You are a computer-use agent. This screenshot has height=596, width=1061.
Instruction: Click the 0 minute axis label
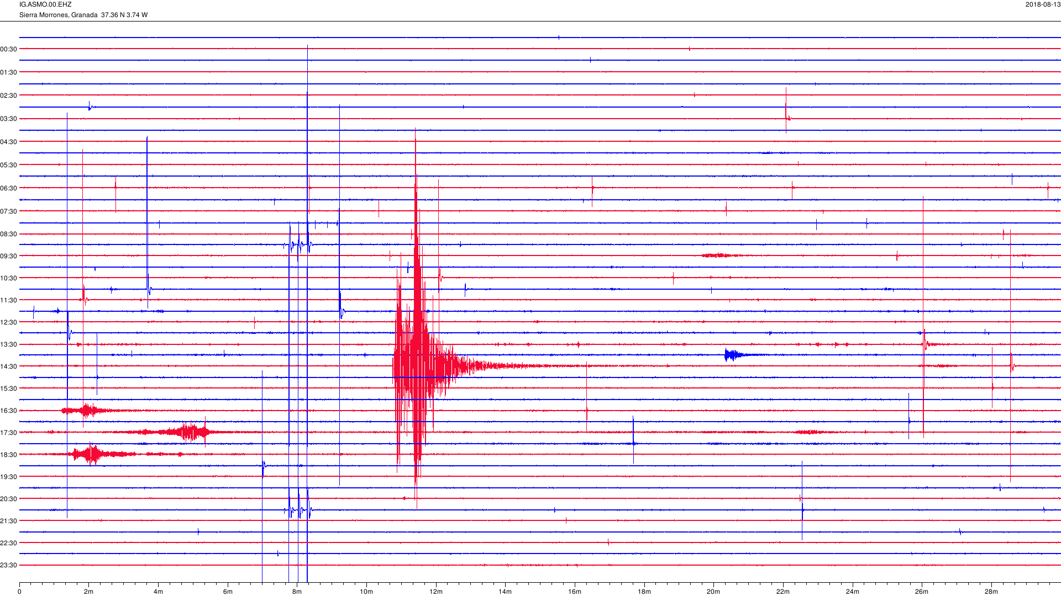[x=19, y=592]
